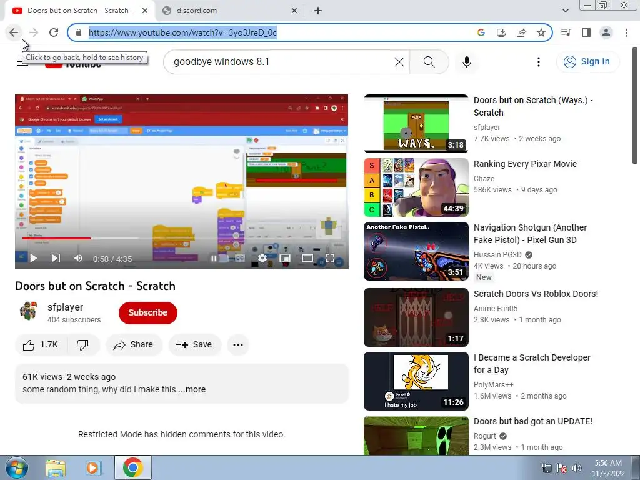Share the Doors but on Scratch video
Screen dimensions: 640x480
[x=134, y=345]
